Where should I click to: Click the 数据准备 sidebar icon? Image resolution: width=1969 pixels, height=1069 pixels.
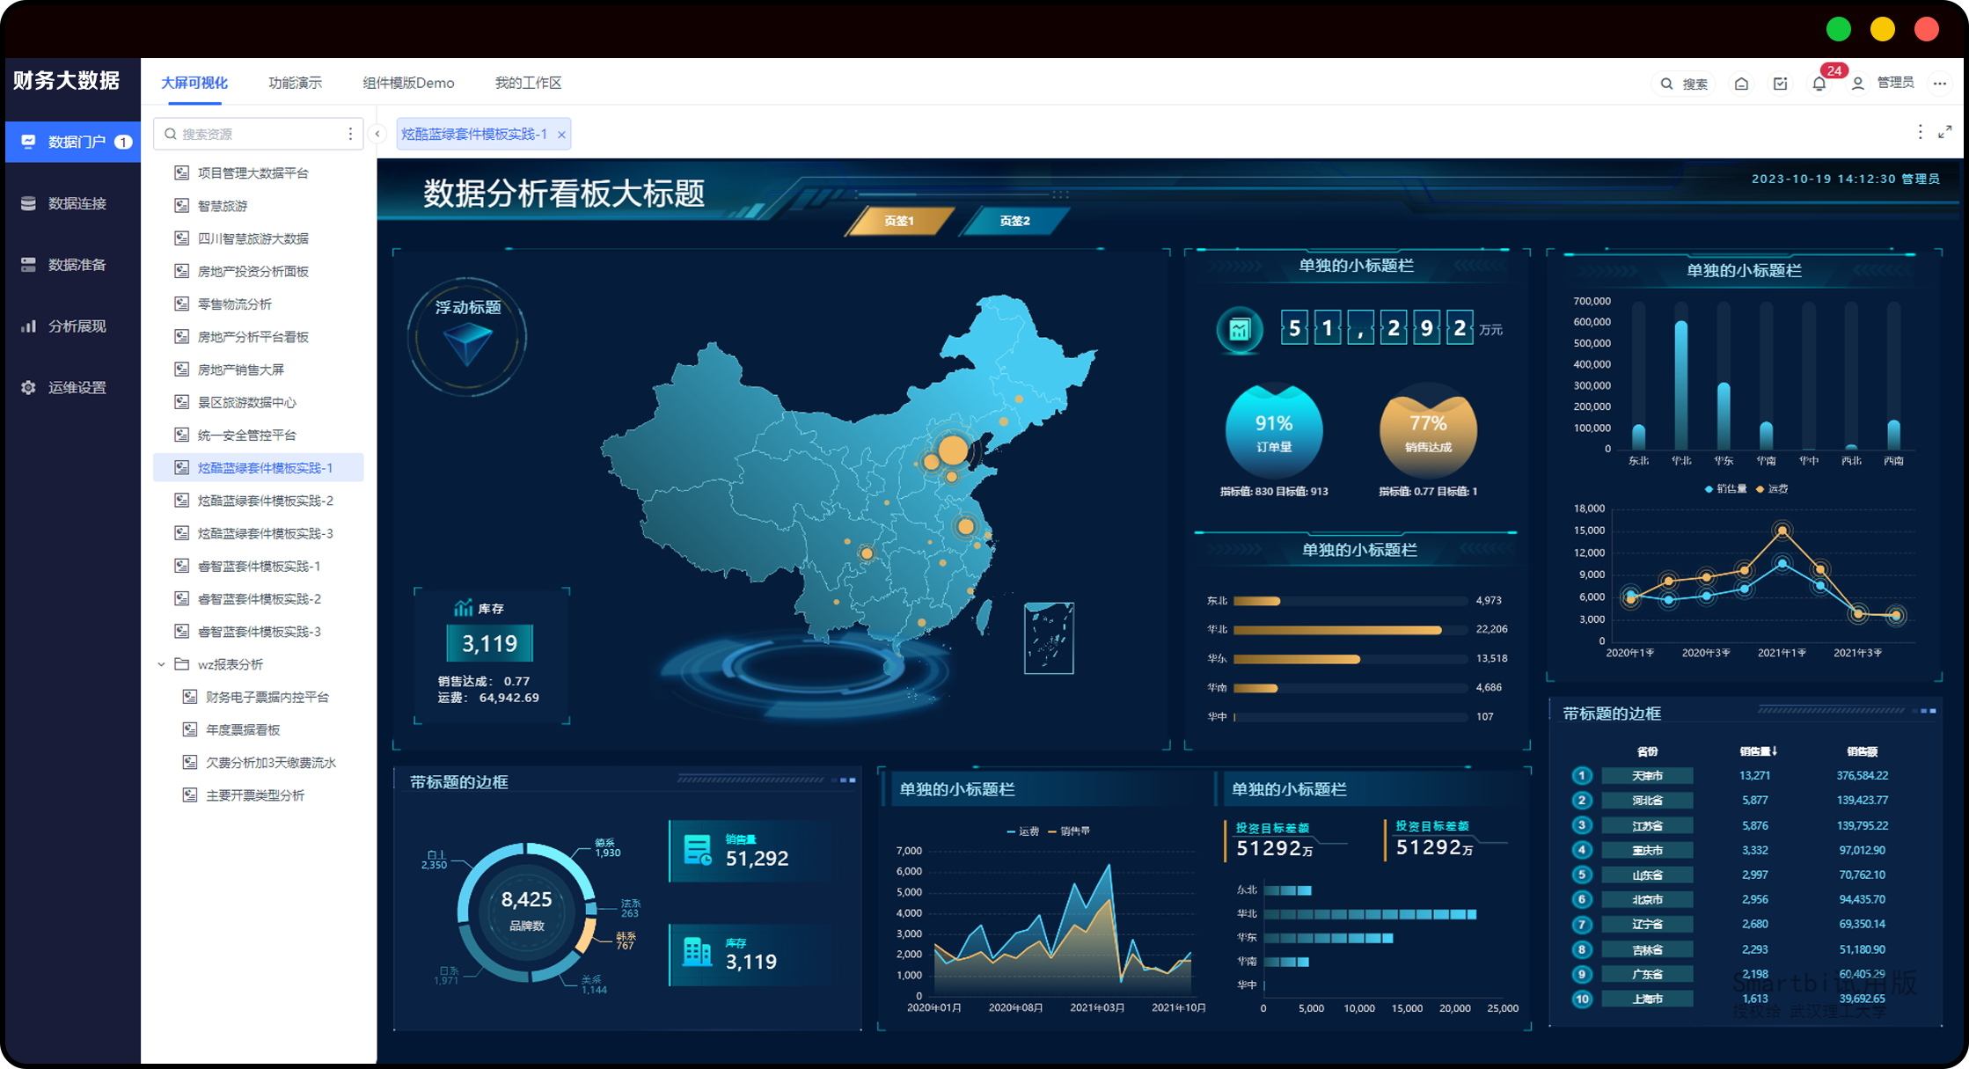point(28,265)
